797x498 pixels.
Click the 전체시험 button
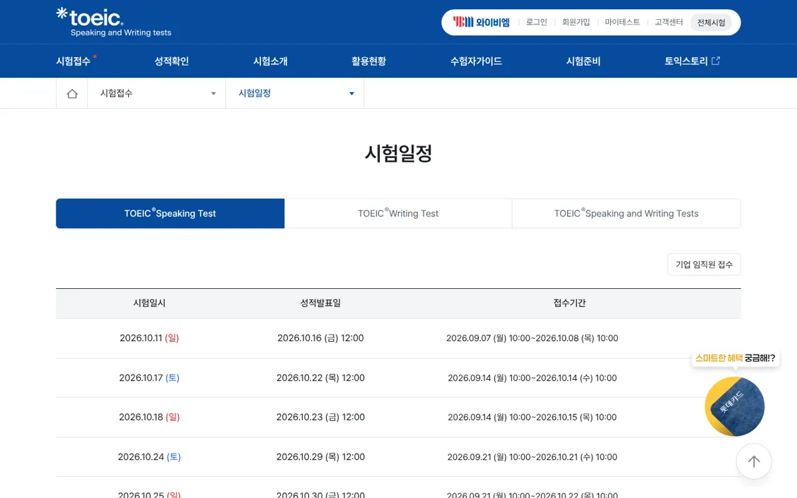pos(711,23)
